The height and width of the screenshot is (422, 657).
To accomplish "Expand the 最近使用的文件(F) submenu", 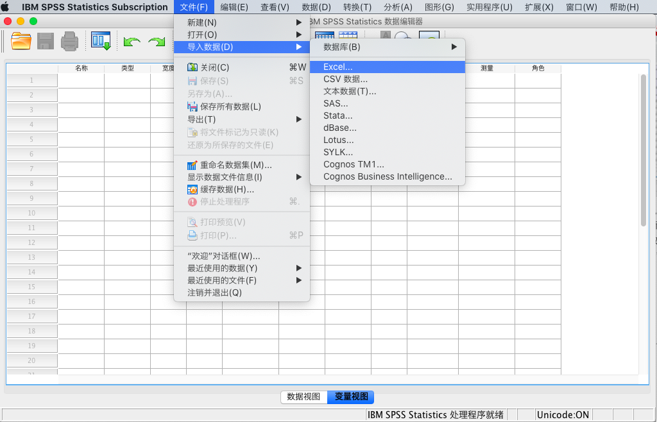I will (242, 280).
